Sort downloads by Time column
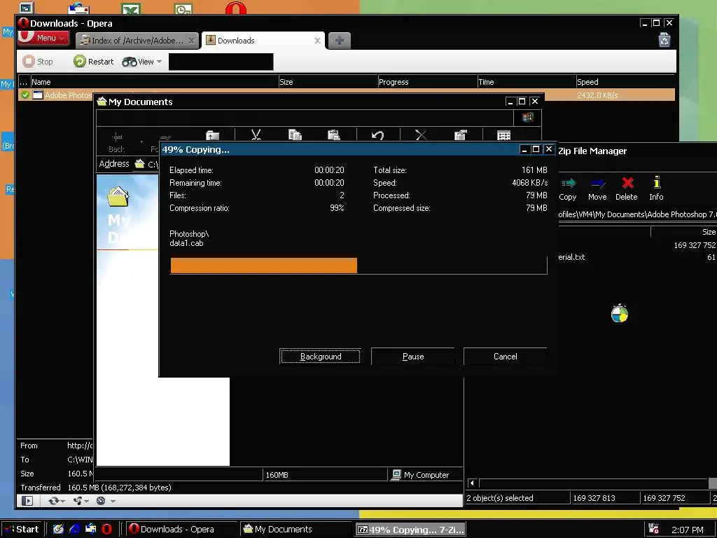717x538 pixels. (527, 82)
